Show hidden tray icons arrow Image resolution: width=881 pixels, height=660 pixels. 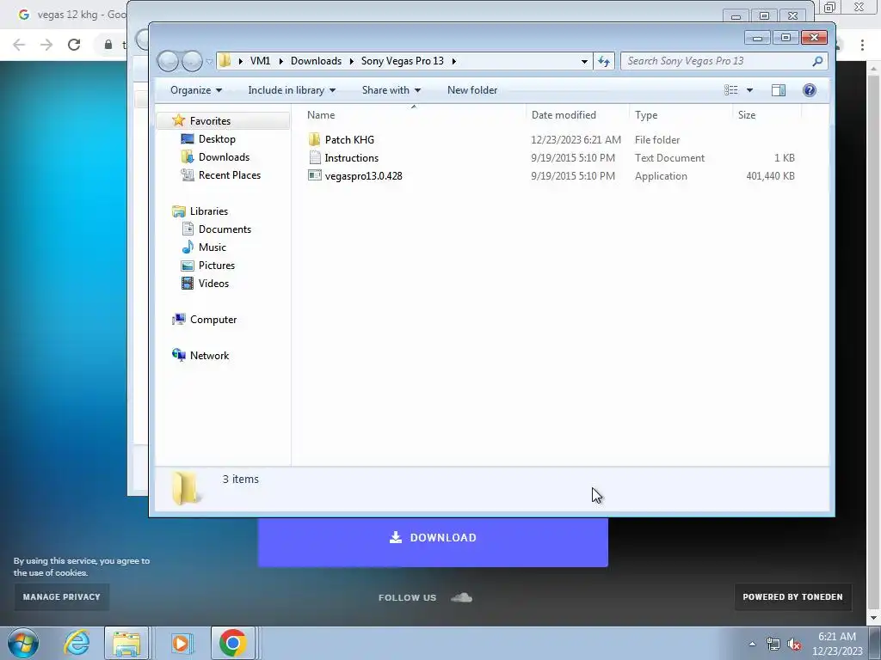752,644
